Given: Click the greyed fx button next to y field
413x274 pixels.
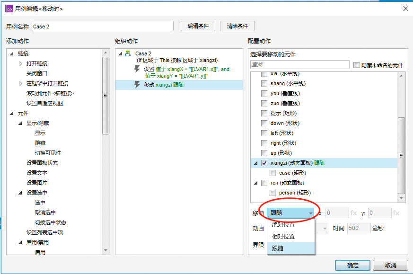Looking at the screenshot, I should [396, 213].
